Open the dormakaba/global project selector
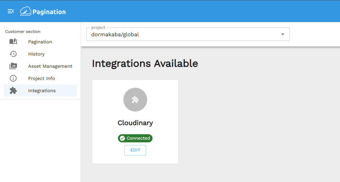The image size is (340, 182). tap(183, 34)
